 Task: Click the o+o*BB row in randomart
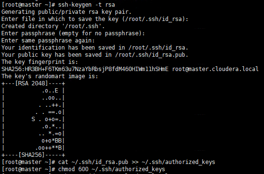52,141
